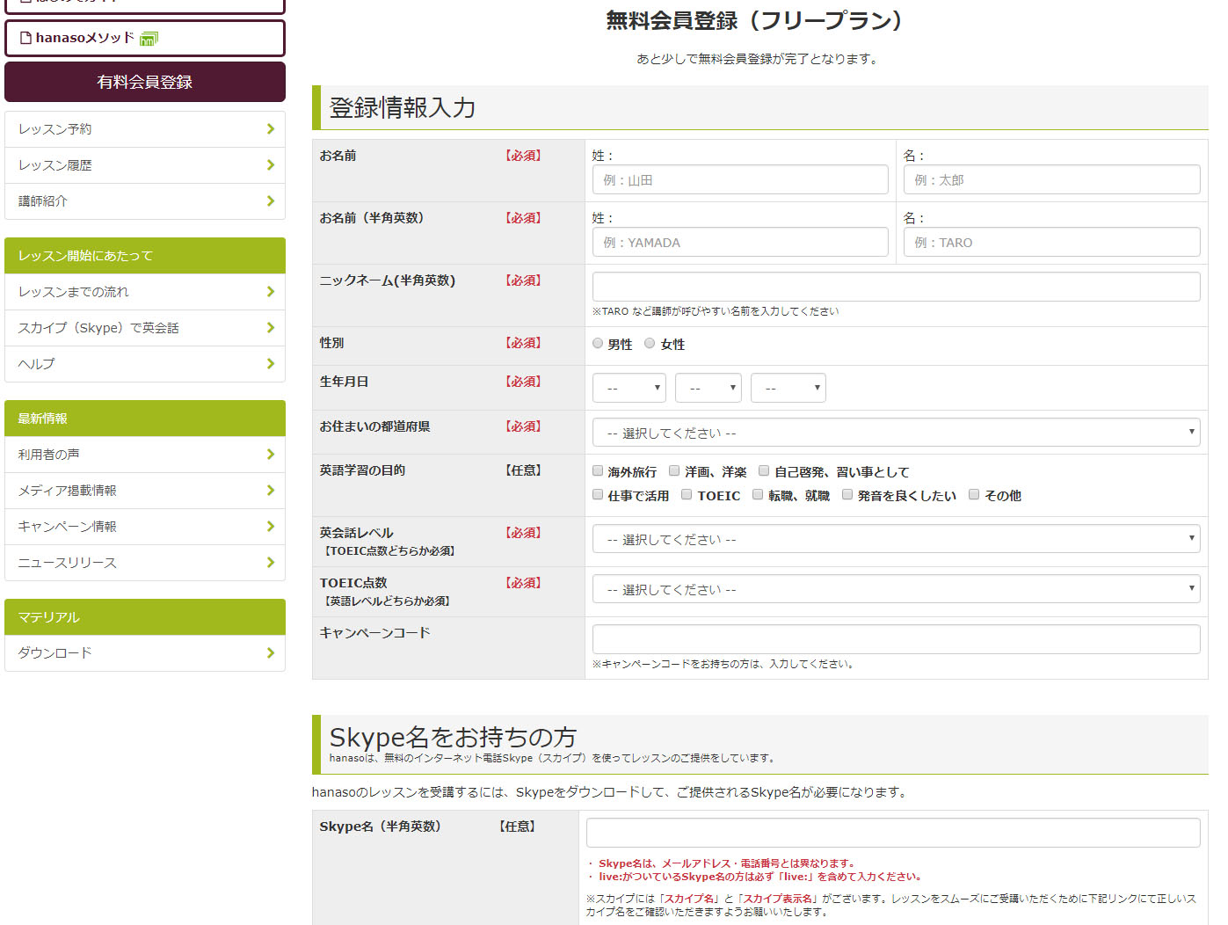This screenshot has height=925, width=1228.
Task: Click the chevron arrow next to 講師紹介
Action: tap(270, 201)
